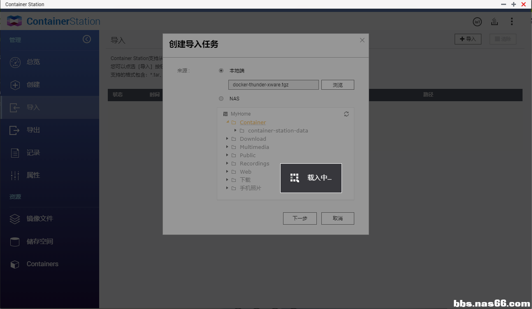Collapse the sidebar with the arrow icon
Viewport: 532px width, 309px height.
pos(87,39)
